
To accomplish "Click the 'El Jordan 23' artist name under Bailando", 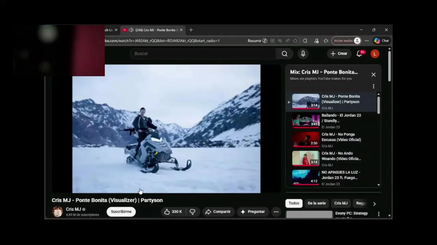I will click(x=330, y=127).
